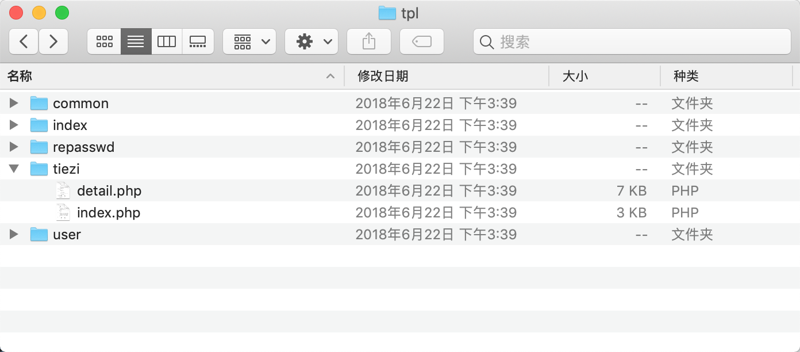Switch to column view

click(x=167, y=41)
